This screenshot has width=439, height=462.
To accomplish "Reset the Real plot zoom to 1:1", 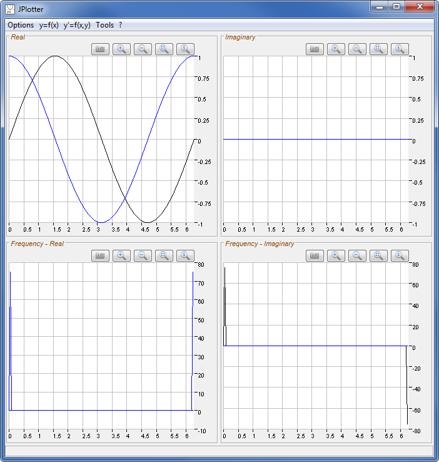I will pyautogui.click(x=186, y=49).
